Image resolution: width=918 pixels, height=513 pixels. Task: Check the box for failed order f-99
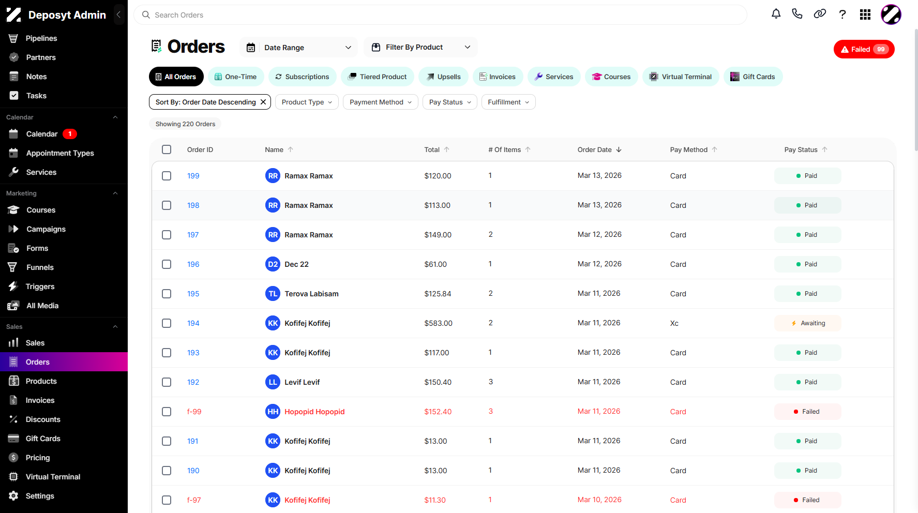[167, 412]
